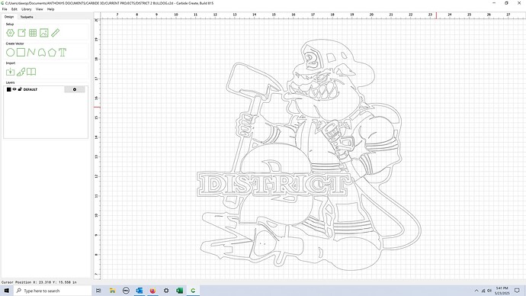
Task: Open the design elements library book icon
Action: pyautogui.click(x=31, y=72)
